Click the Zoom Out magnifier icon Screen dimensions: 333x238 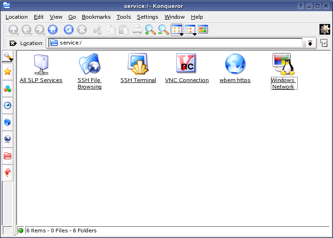point(163,30)
